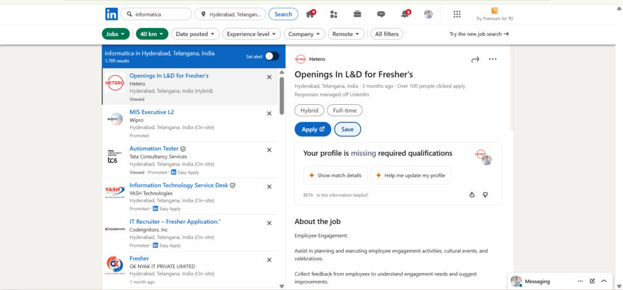This screenshot has width=623, height=290.
Task: Open the Jobs briefcase icon
Action: pyautogui.click(x=357, y=14)
